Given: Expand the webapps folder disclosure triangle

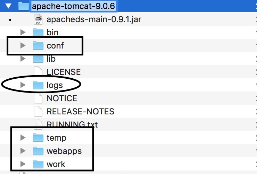Looking at the screenshot, I should pos(23,151).
